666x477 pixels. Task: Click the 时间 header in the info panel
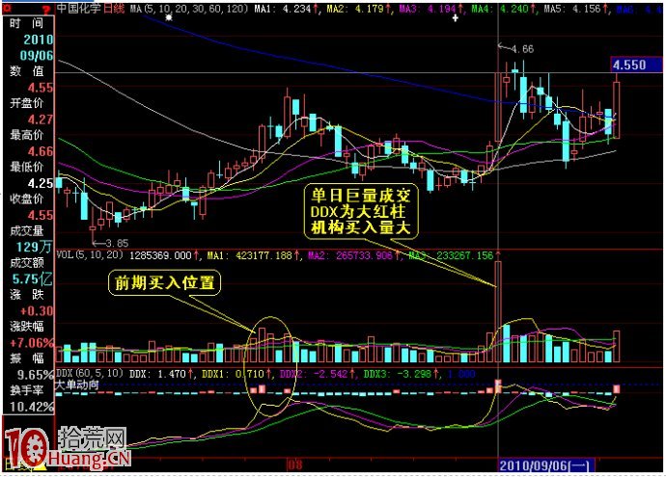point(27,24)
